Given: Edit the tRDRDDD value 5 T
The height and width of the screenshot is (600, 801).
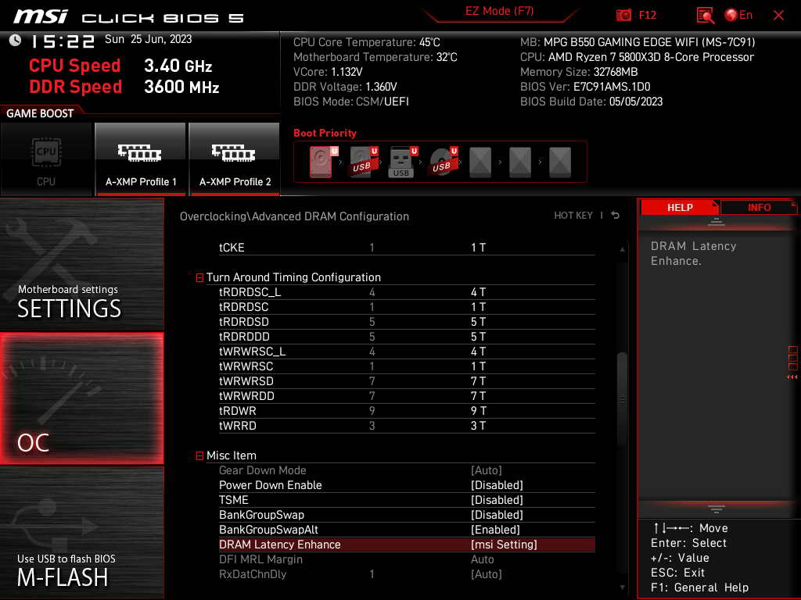Looking at the screenshot, I should [478, 336].
